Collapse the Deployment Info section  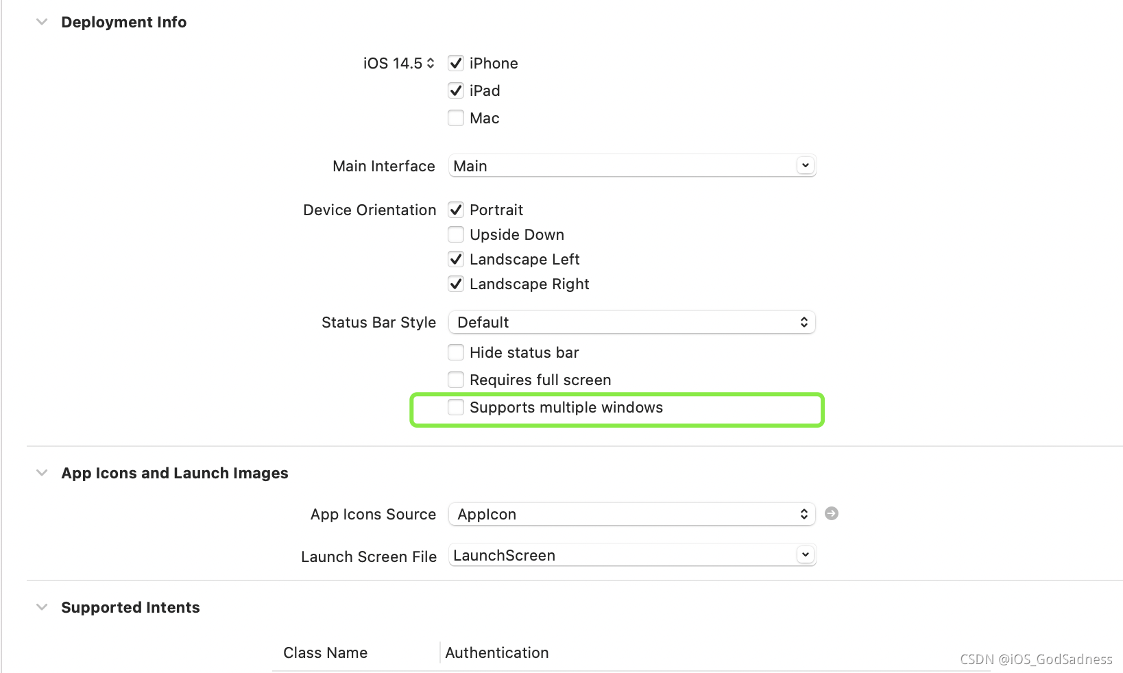42,22
